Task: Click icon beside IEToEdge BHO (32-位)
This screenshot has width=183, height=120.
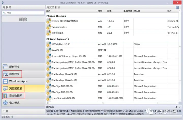Action: [x=49, y=86]
